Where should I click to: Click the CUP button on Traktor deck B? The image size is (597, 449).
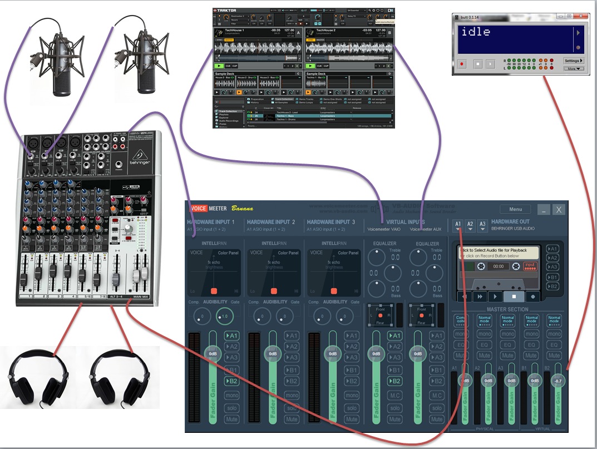click(326, 66)
